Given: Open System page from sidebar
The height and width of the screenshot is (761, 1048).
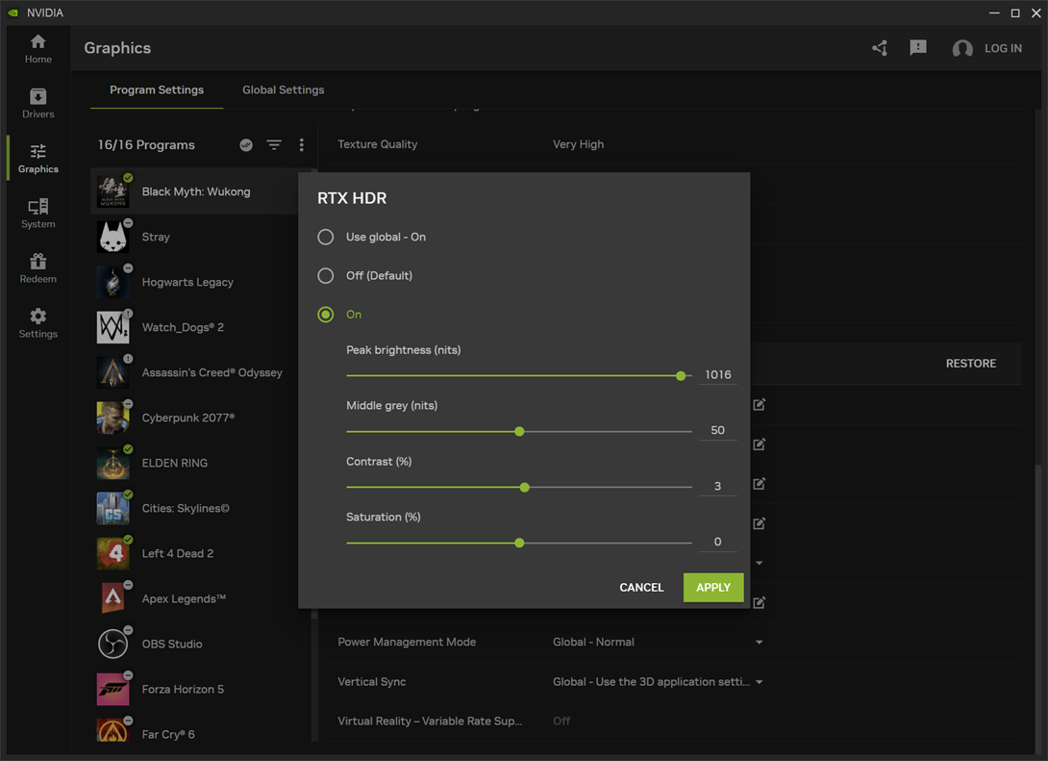Looking at the screenshot, I should [x=37, y=213].
